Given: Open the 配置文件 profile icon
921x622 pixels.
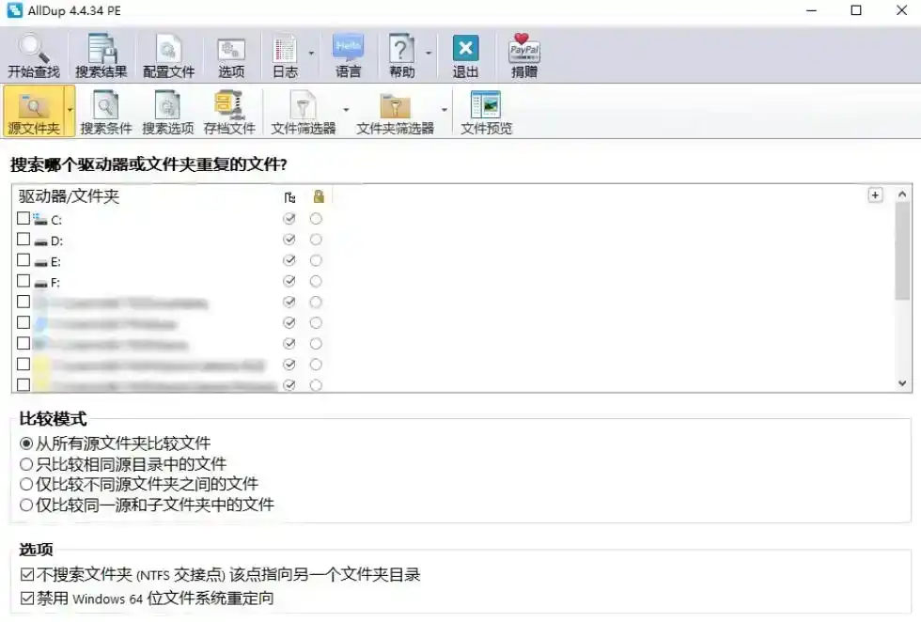Looking at the screenshot, I should pos(168,49).
